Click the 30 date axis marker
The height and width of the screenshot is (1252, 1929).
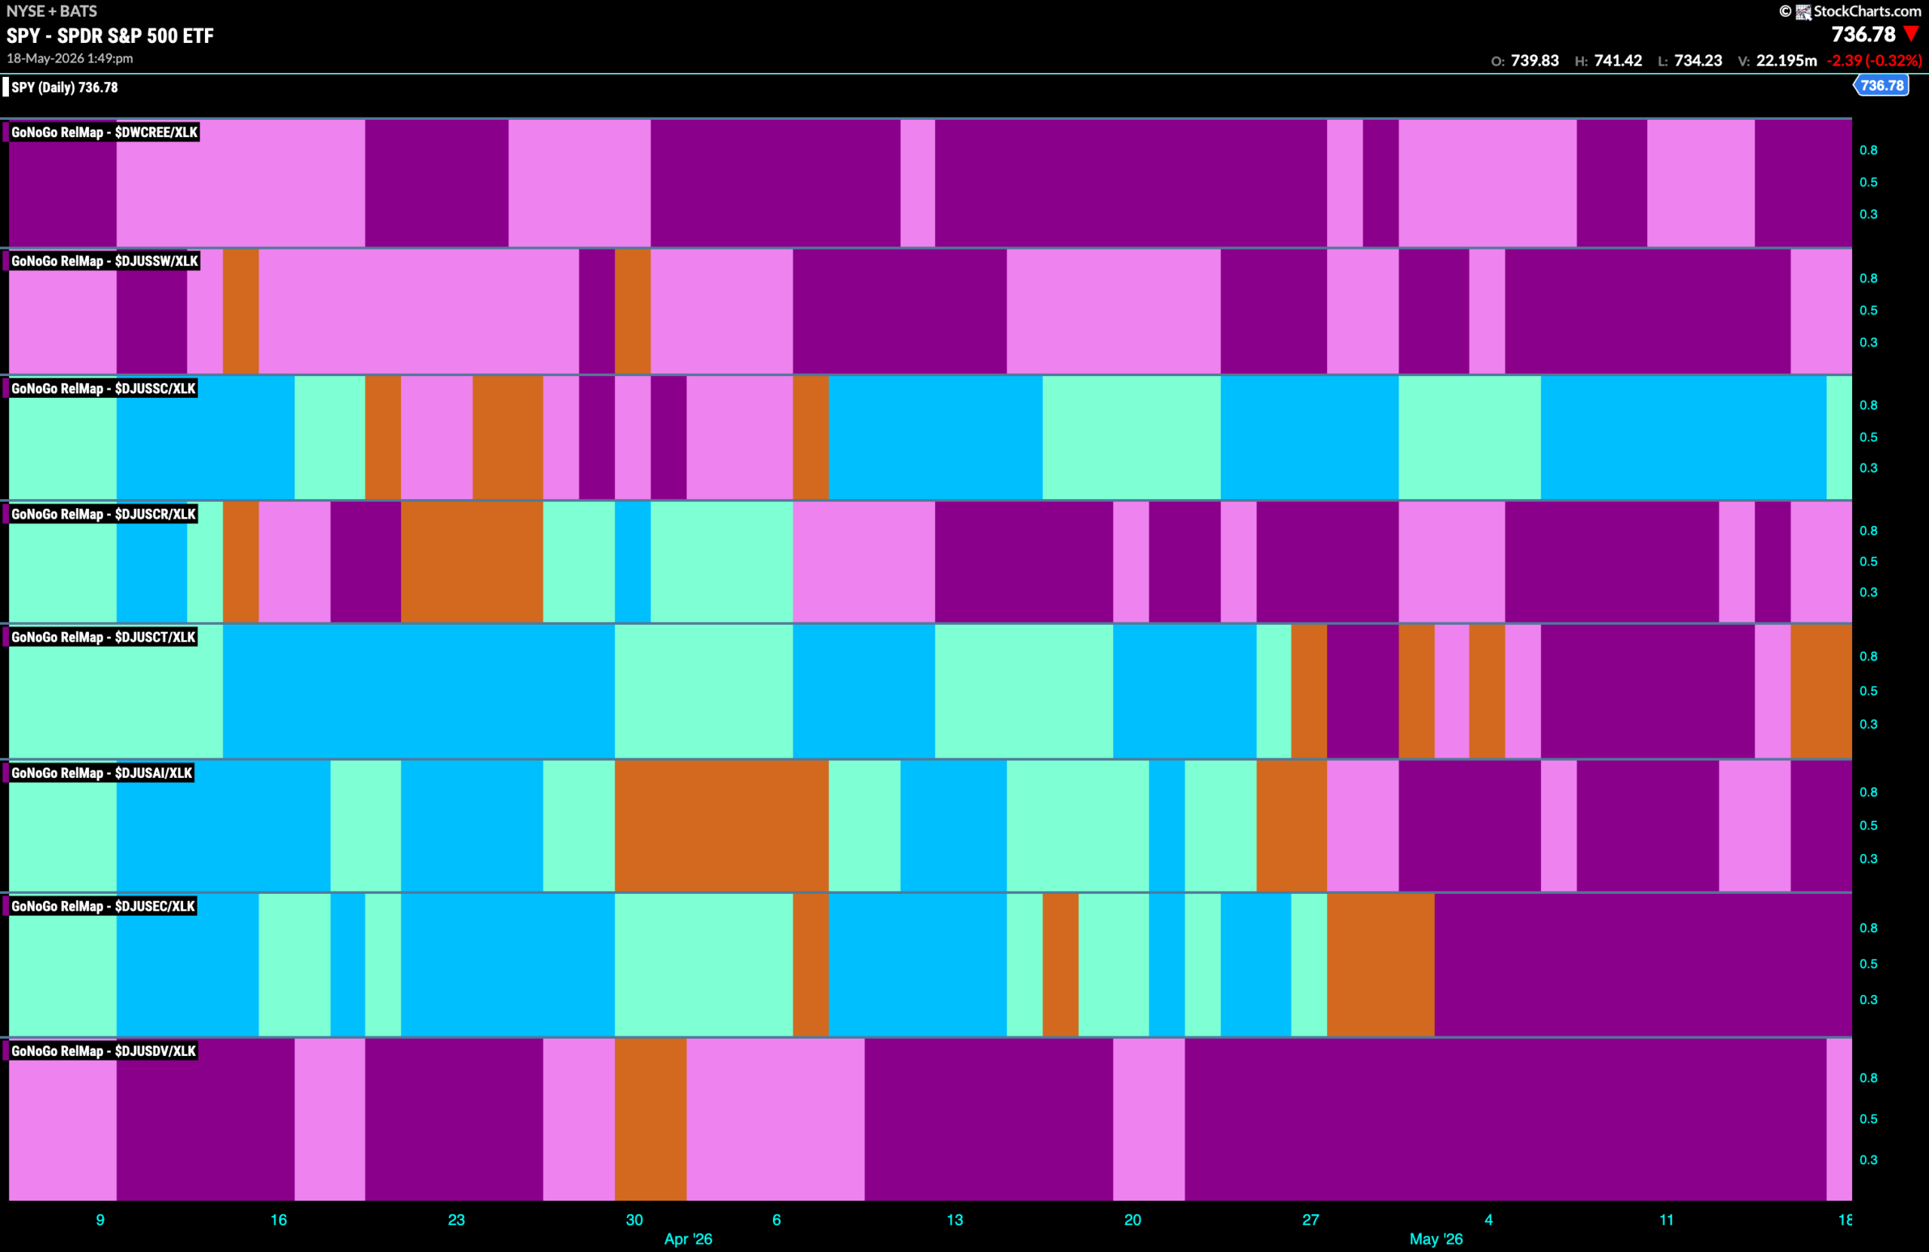634,1220
